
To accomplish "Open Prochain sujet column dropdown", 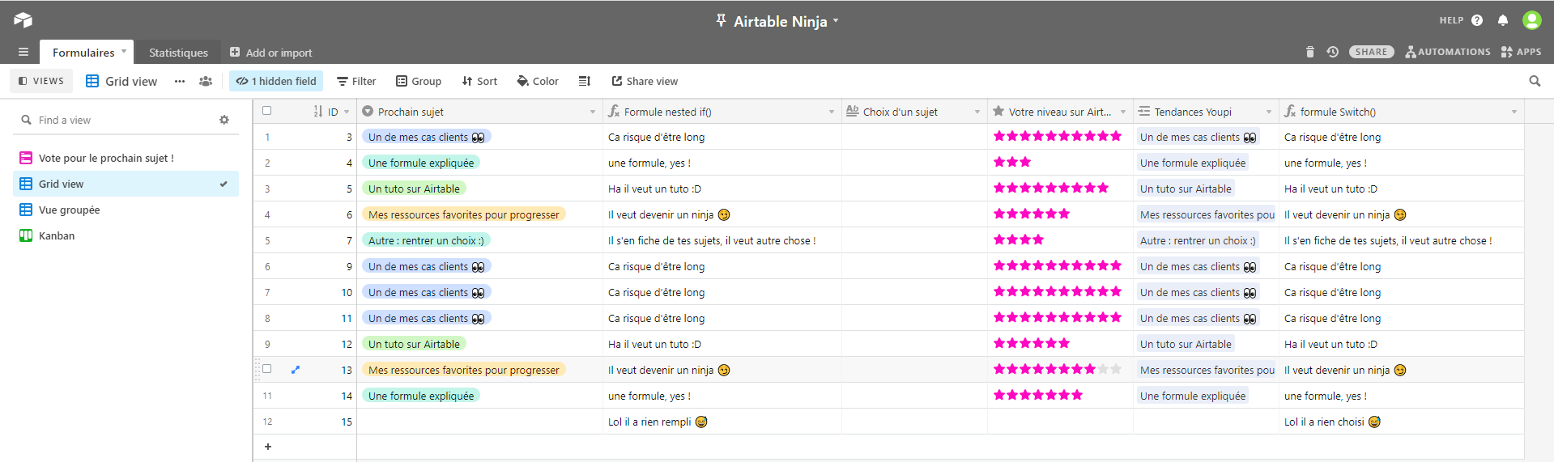I will 593,112.
